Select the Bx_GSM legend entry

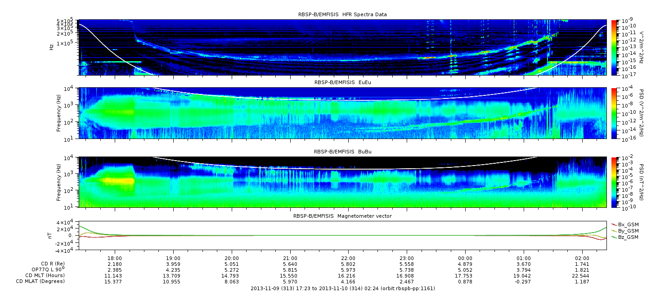click(627, 224)
